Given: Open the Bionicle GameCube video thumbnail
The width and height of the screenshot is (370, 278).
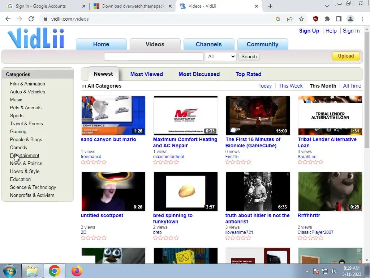Looking at the screenshot, I should 258,115.
